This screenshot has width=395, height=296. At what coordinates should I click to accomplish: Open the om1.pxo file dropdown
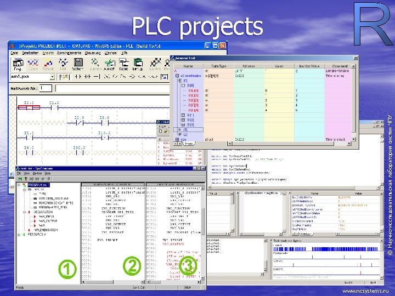pyautogui.click(x=52, y=77)
